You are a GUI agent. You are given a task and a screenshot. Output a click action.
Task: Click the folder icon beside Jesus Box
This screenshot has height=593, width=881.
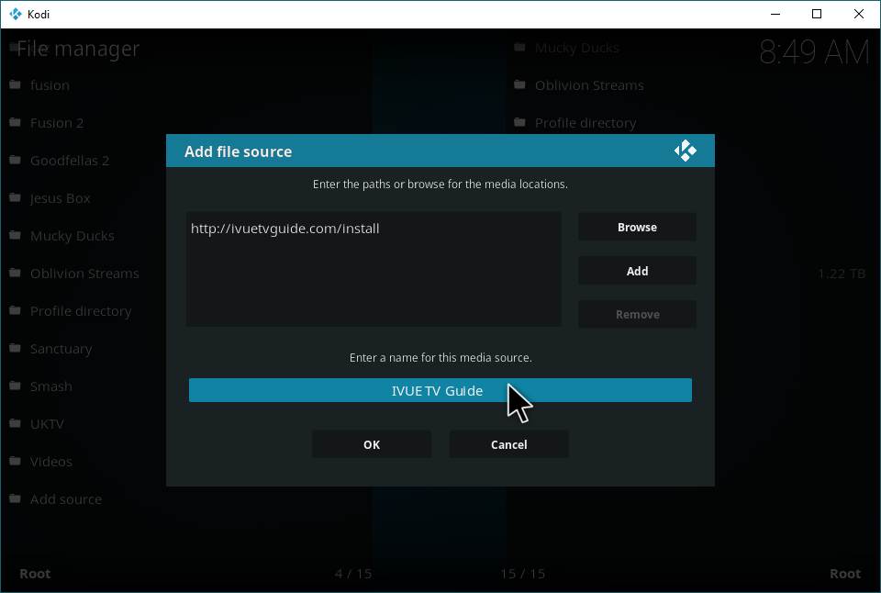tap(16, 198)
